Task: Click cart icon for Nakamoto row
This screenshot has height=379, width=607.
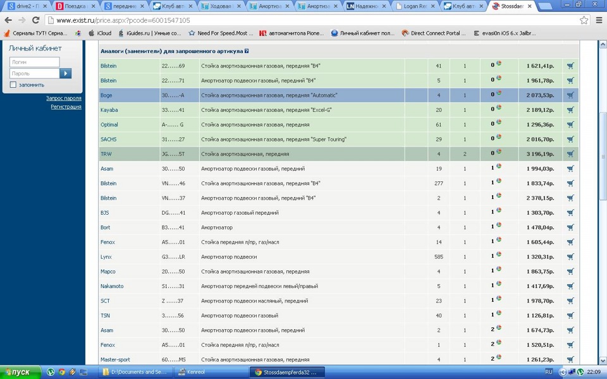Action: [570, 286]
